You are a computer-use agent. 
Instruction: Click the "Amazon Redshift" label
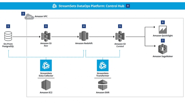[84, 43]
